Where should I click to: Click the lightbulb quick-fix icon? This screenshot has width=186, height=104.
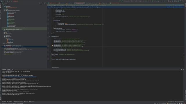[x=52, y=45]
